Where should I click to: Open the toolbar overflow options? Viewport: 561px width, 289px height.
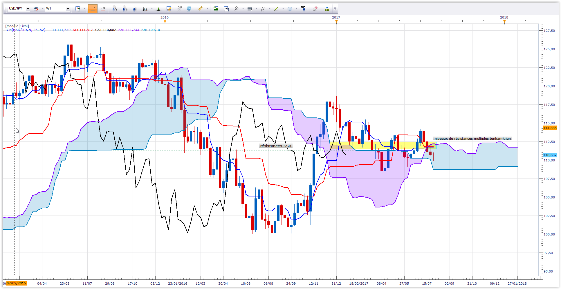335,9
